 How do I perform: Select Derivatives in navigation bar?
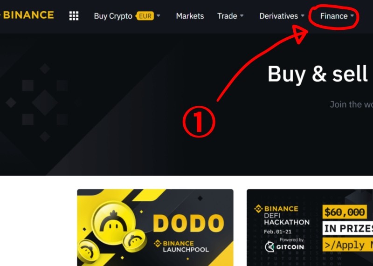(278, 16)
